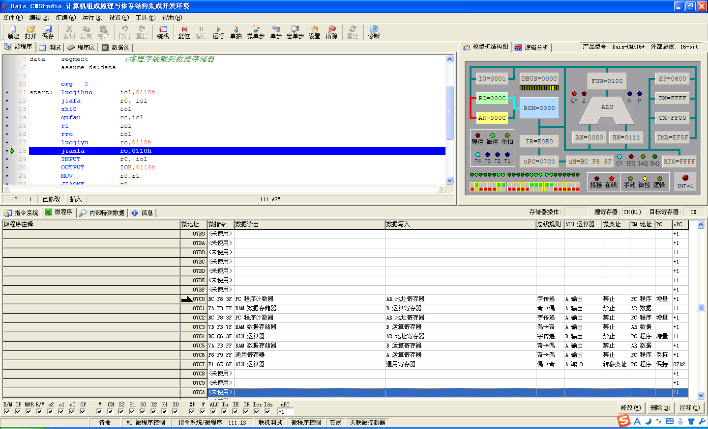Switch to the 内部特殊数据 tab
708x429 pixels.
click(x=102, y=213)
